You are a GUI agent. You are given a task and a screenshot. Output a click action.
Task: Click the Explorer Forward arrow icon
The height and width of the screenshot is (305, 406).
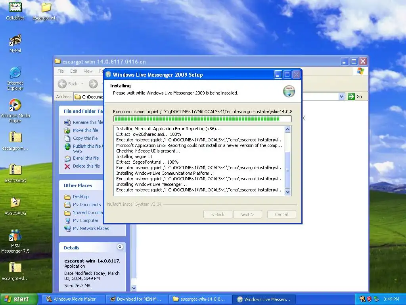(x=93, y=84)
